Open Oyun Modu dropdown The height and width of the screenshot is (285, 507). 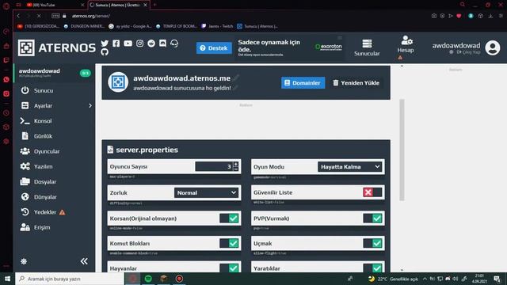(349, 167)
